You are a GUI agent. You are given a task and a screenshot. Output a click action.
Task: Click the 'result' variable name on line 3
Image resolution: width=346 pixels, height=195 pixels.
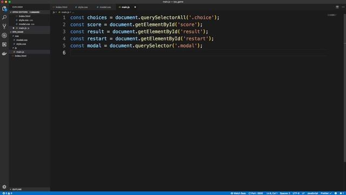(96, 31)
